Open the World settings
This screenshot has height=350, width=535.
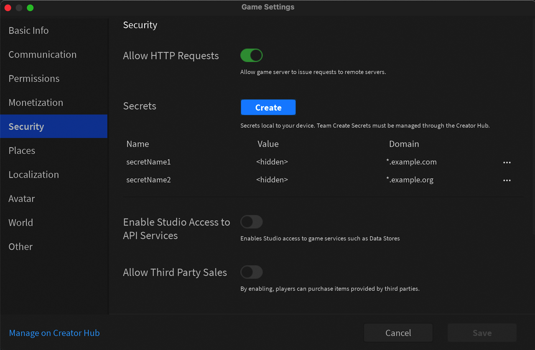(x=20, y=223)
